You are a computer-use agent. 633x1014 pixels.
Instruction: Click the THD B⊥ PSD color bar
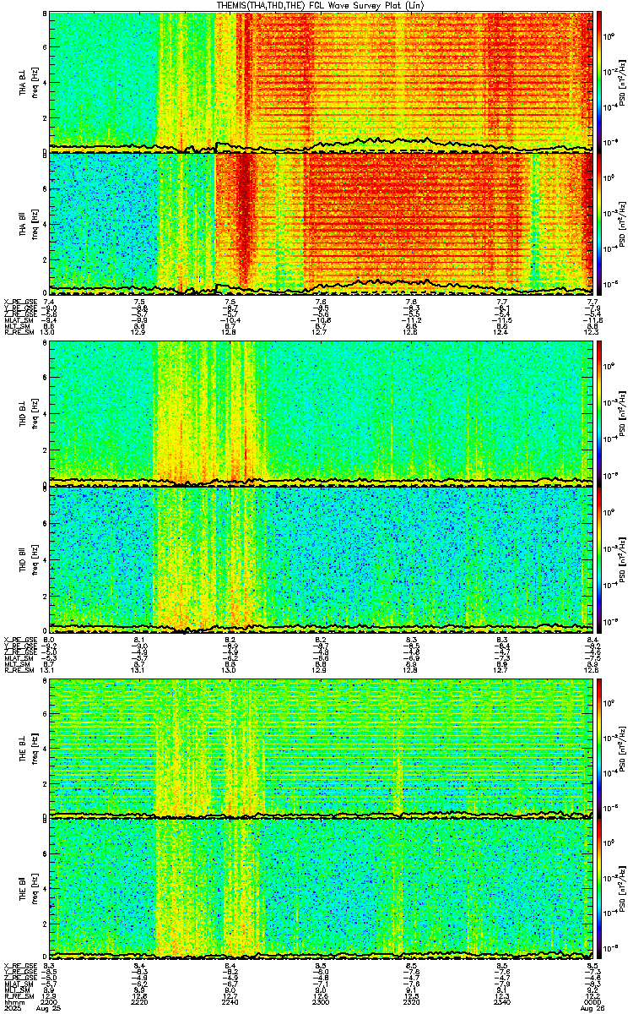coord(598,412)
